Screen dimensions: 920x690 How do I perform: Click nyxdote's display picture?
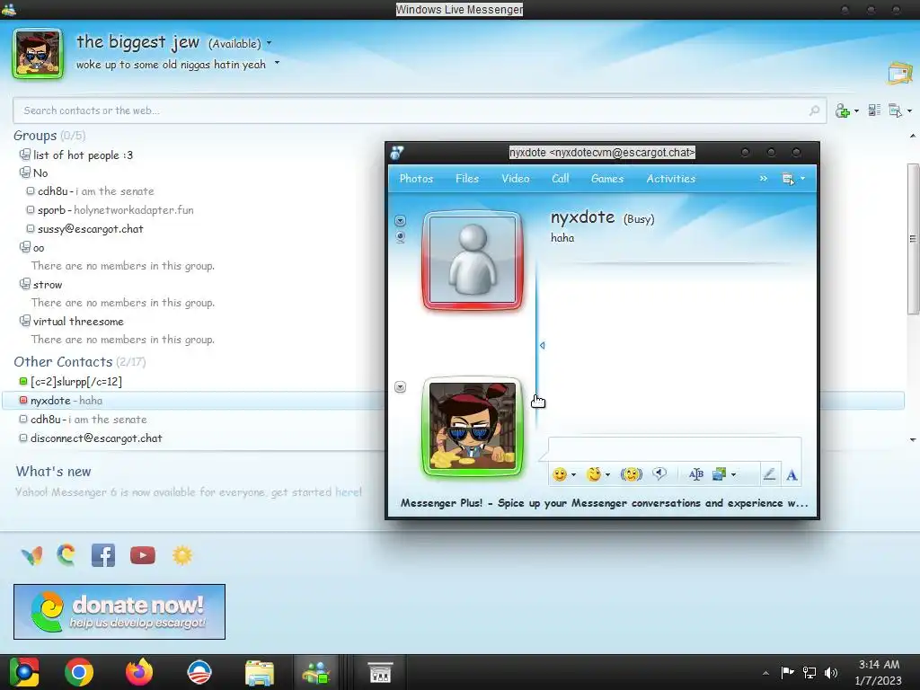(x=473, y=260)
